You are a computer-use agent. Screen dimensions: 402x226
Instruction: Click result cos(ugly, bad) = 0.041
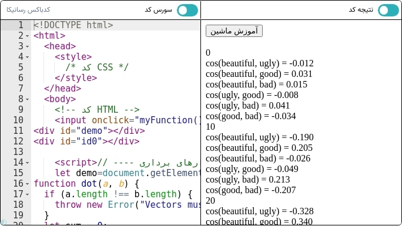coord(247,106)
